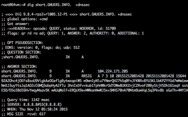
Task: Click the OPT PSEUDOSECTION heading
Action: pos(24,42)
